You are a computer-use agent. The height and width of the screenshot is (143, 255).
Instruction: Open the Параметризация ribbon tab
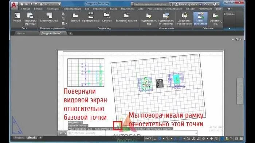[72, 9]
